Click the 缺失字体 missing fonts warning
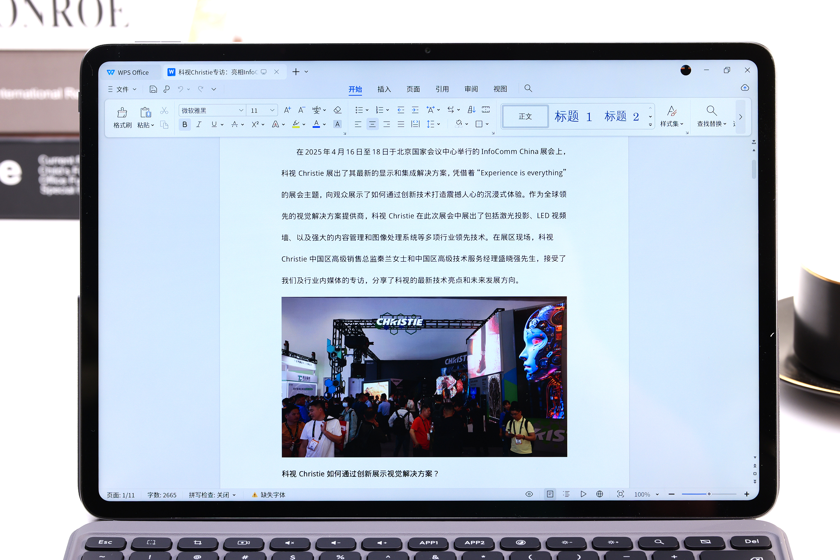Viewport: 840px width, 560px height. coord(269,495)
